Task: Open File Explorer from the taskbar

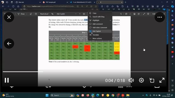Action: pos(128,95)
